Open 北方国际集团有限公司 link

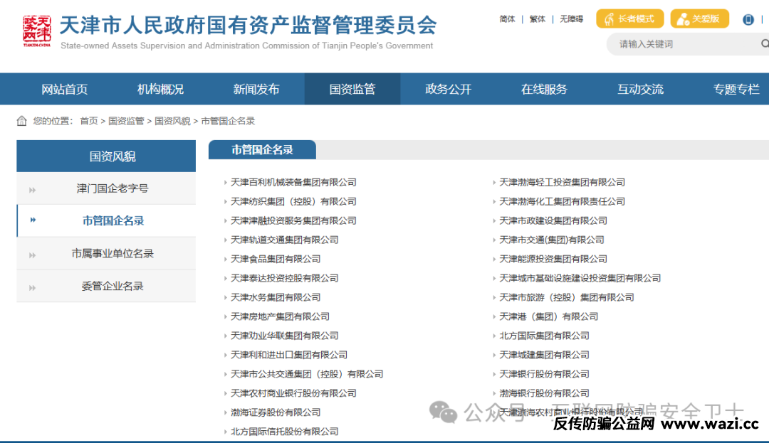pyautogui.click(x=545, y=336)
